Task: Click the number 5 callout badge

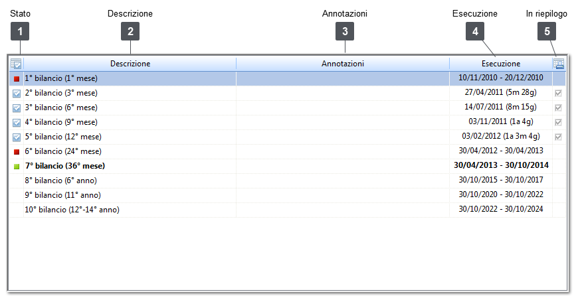Action: [x=547, y=31]
